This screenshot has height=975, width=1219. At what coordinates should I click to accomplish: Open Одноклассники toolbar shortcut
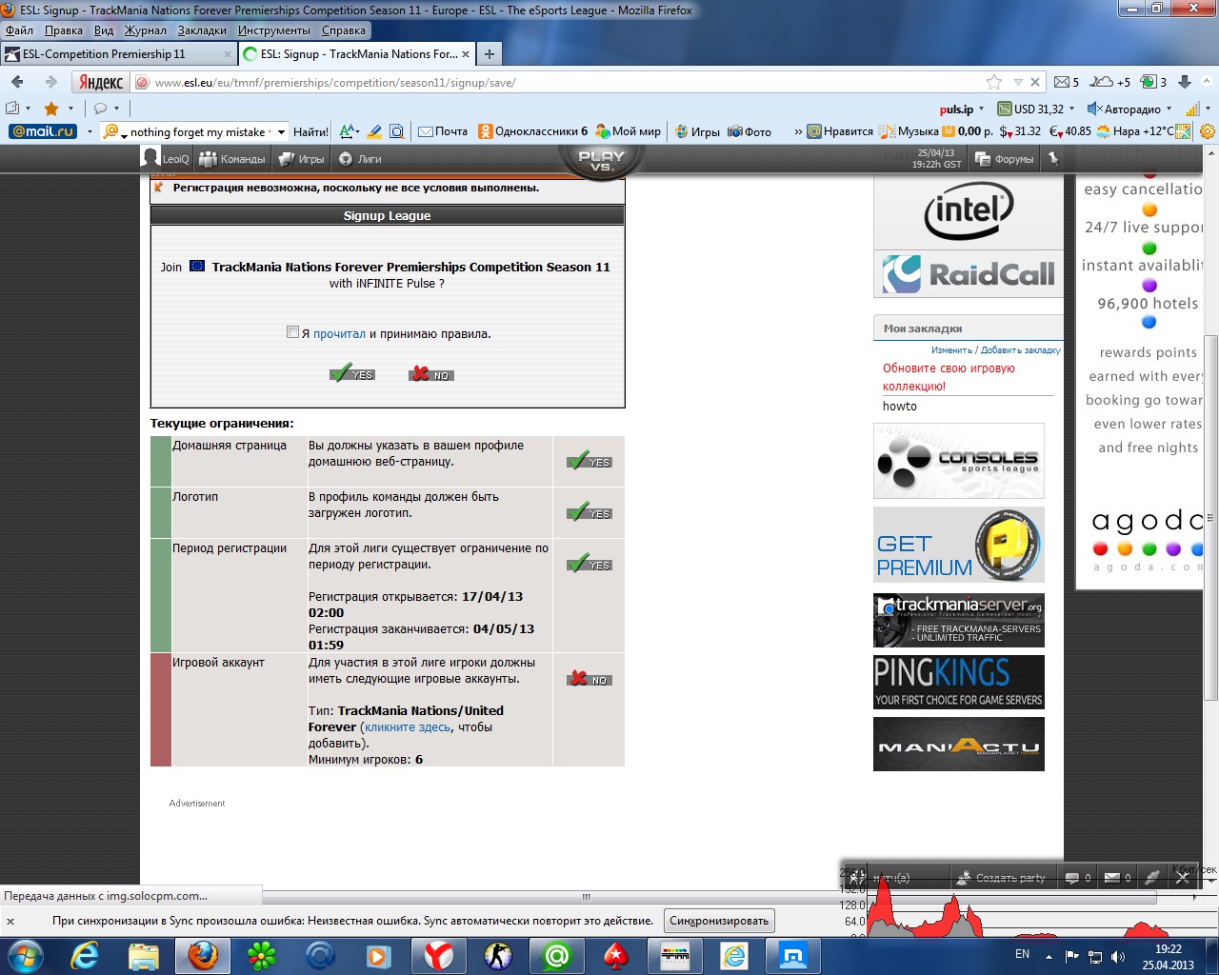coord(533,131)
